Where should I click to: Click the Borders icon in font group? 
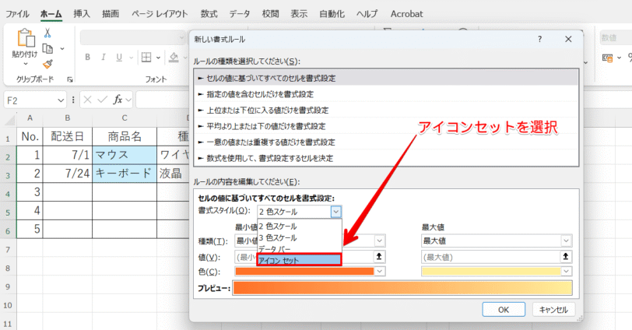(146, 58)
